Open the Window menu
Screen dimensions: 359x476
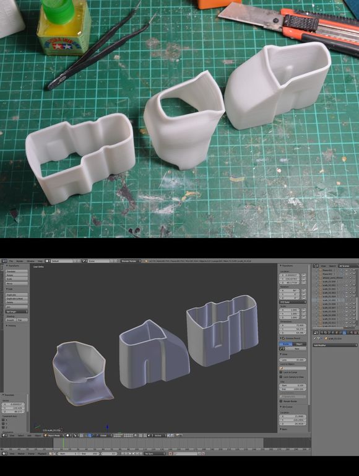(x=30, y=261)
